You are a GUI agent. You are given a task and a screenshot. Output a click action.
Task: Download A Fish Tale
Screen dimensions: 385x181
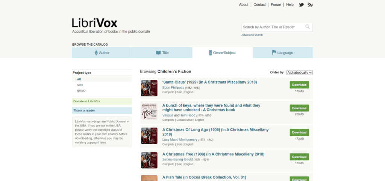pyautogui.click(x=299, y=179)
